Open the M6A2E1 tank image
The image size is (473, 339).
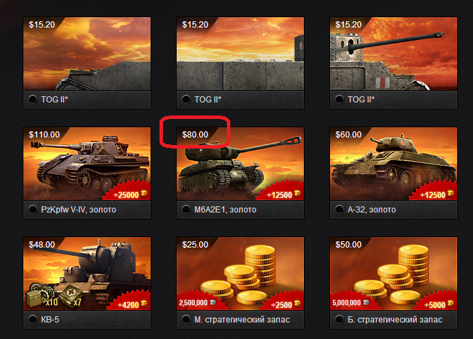coord(240,164)
